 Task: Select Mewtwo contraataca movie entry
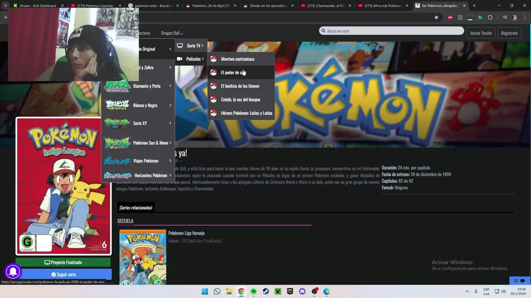point(241,59)
